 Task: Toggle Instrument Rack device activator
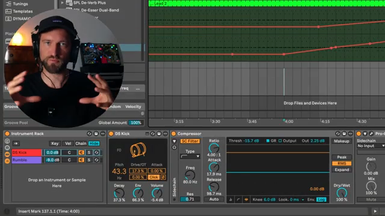tap(7, 134)
